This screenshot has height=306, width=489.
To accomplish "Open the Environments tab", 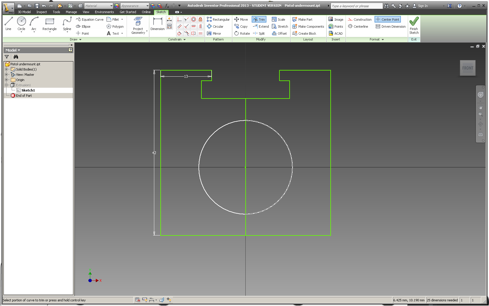I will pos(104,12).
